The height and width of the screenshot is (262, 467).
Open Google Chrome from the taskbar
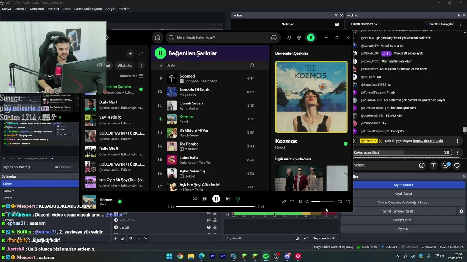180,256
